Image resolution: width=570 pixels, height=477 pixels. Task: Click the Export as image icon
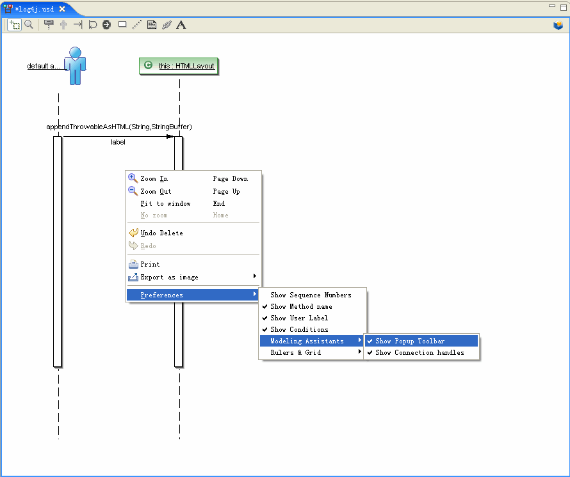coord(133,277)
